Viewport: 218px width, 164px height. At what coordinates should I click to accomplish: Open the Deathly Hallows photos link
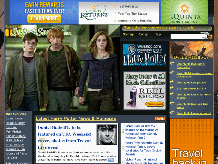tap(191, 82)
